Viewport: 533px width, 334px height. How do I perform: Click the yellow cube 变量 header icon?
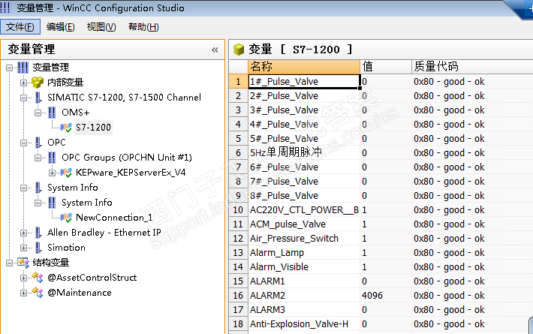pyautogui.click(x=239, y=50)
